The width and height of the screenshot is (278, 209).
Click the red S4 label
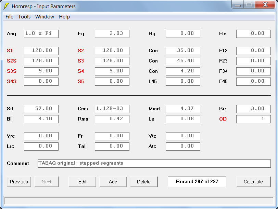[x=81, y=71]
